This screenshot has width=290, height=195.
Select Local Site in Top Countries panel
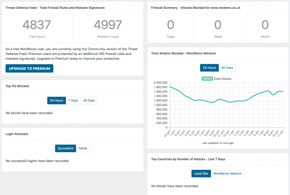point(201,174)
